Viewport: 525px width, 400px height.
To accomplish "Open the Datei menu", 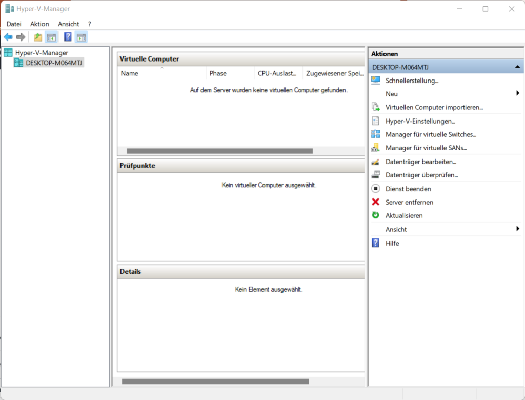I will tap(14, 24).
